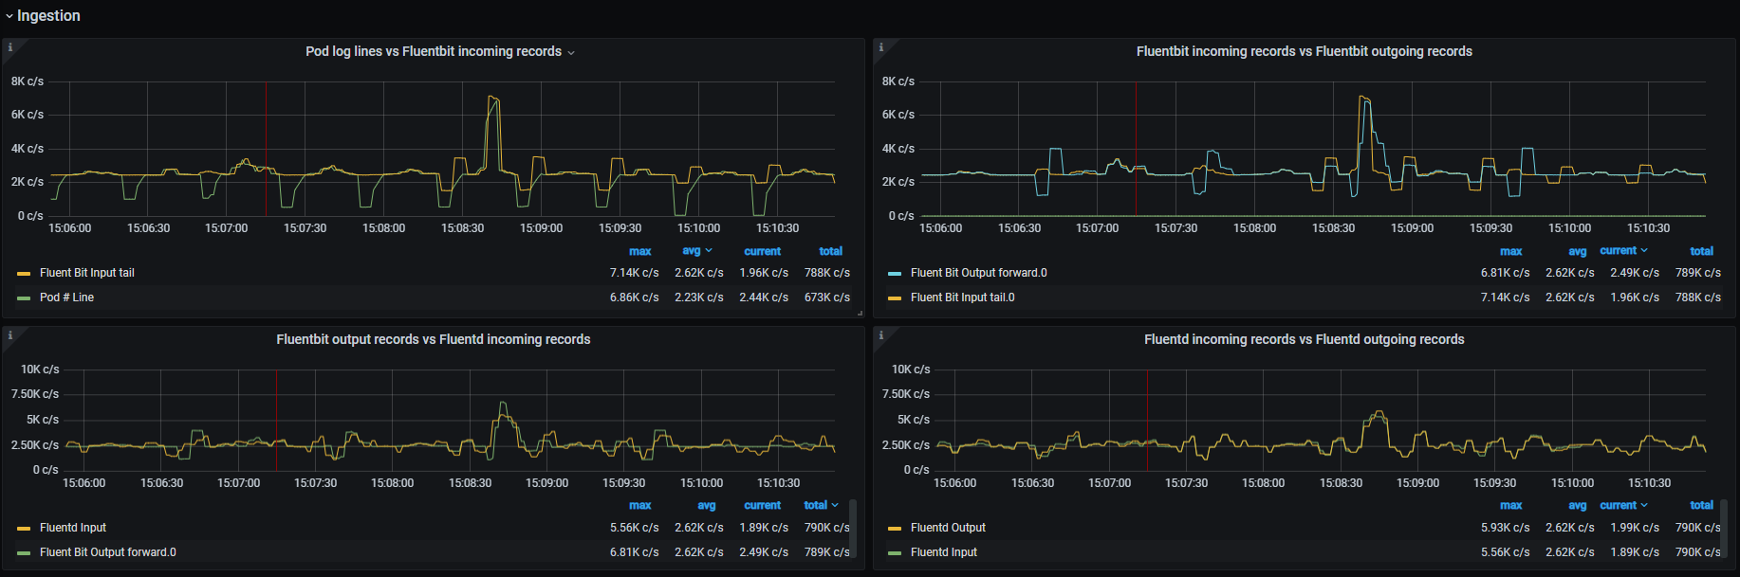Collapse the Ingestion row
Image resolution: width=1740 pixels, height=577 pixels.
click(x=43, y=15)
